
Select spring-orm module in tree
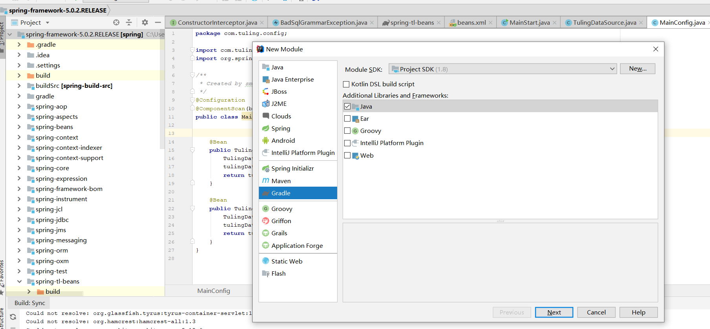pyautogui.click(x=51, y=250)
